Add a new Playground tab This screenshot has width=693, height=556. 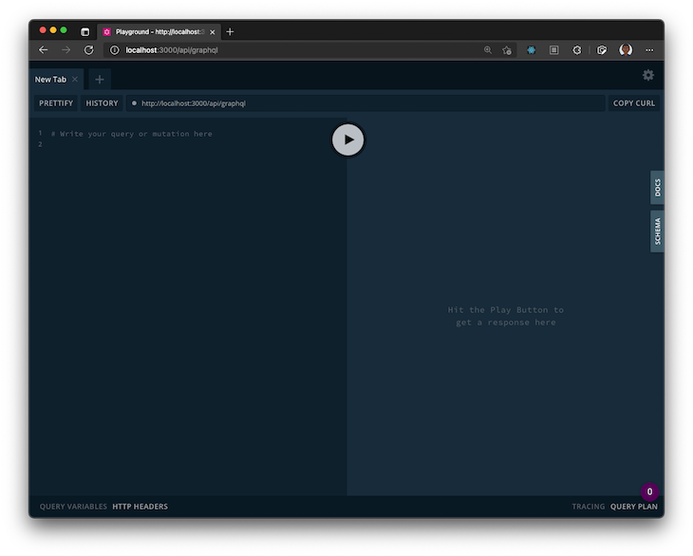pos(100,80)
